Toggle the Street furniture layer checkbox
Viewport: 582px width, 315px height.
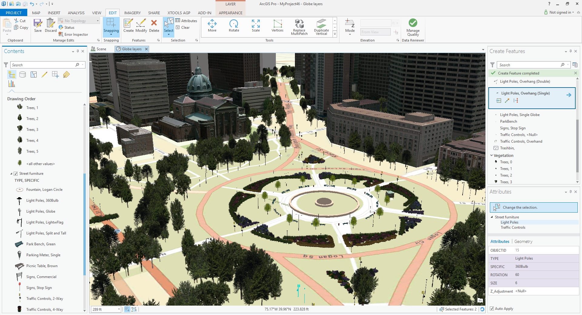point(16,174)
